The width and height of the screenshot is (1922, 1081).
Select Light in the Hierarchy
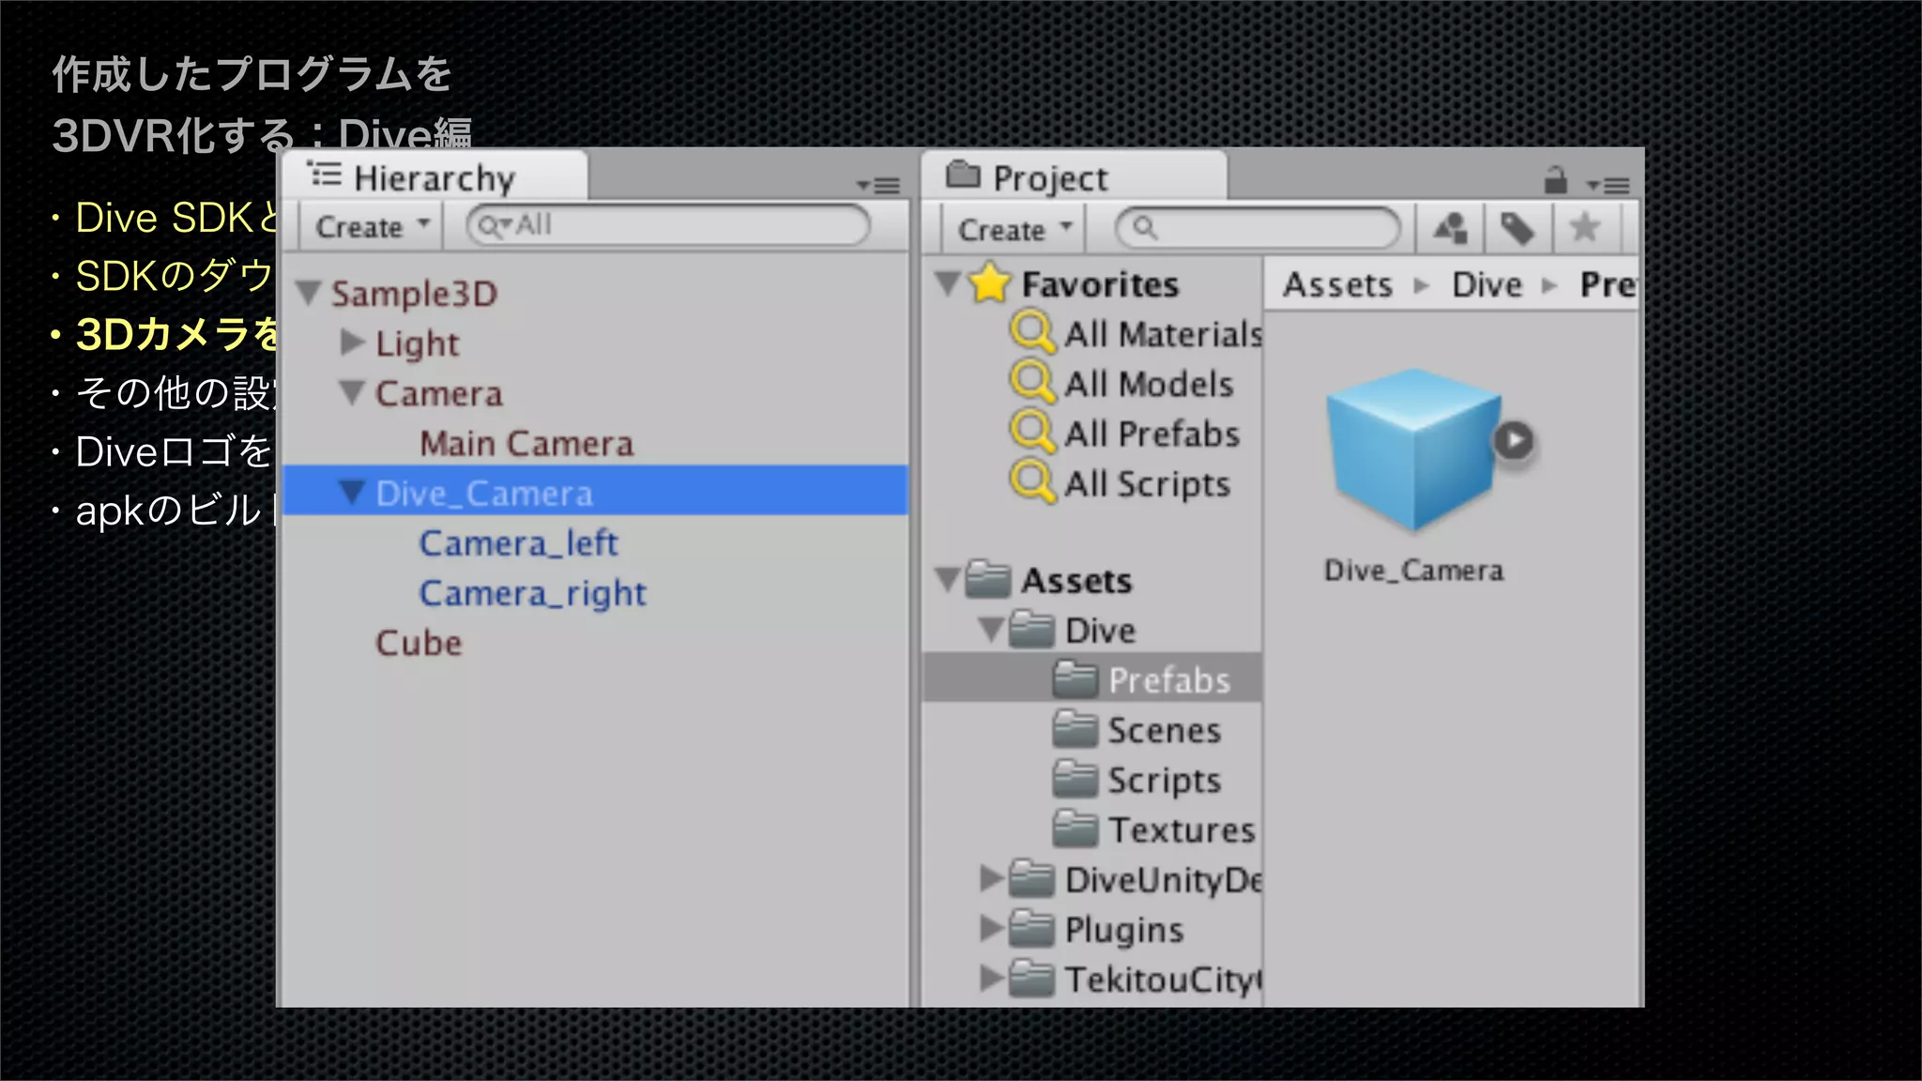click(418, 344)
